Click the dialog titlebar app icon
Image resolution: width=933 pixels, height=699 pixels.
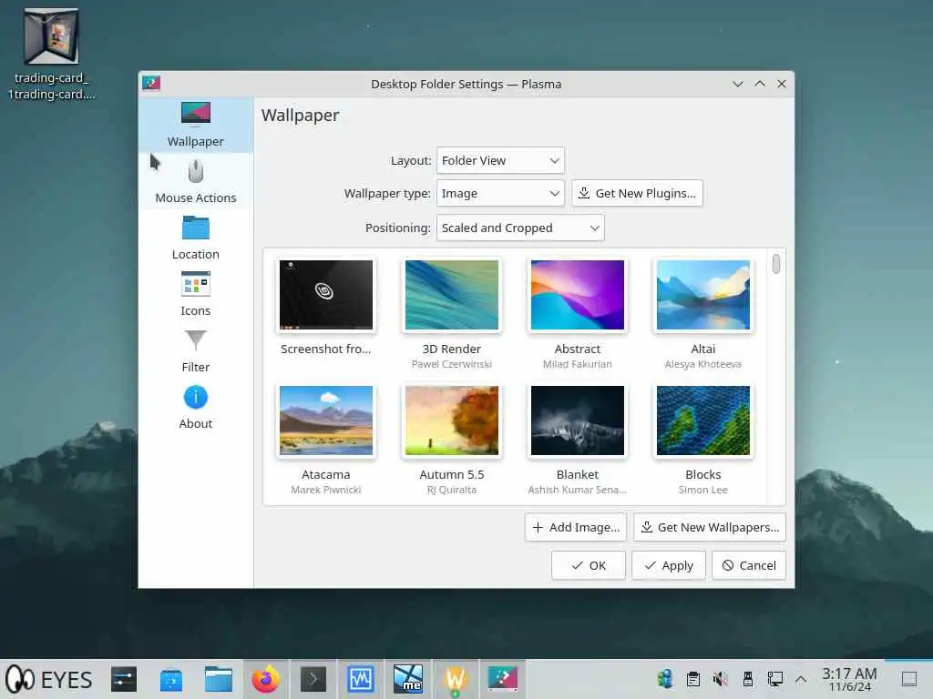click(151, 83)
